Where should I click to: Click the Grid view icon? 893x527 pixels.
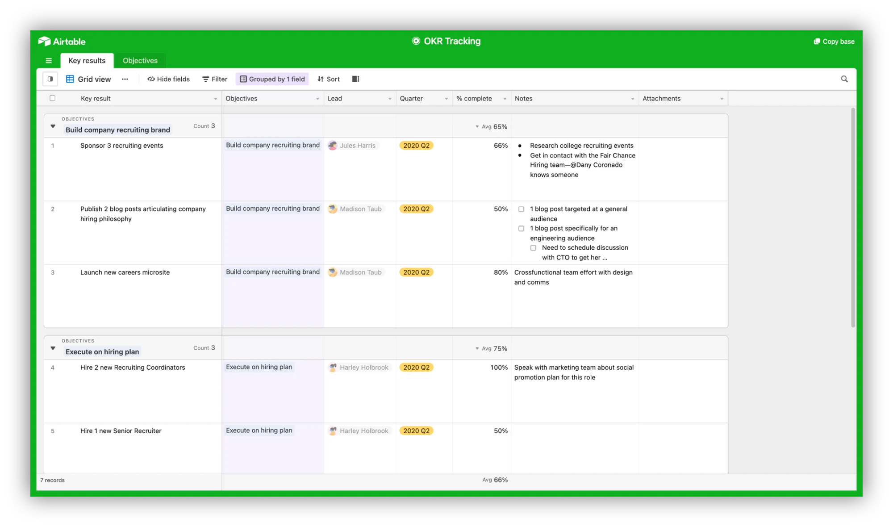[70, 79]
